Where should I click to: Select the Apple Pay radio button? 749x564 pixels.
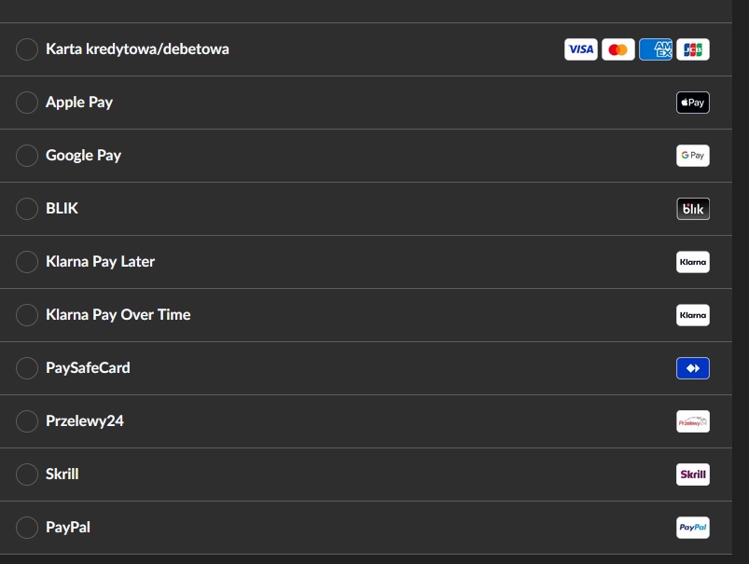[27, 103]
